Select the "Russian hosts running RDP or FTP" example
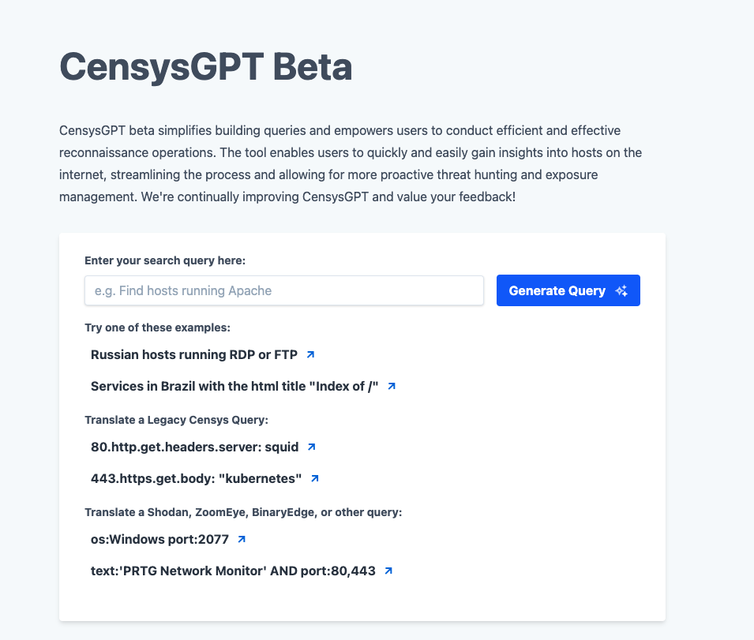 [195, 354]
